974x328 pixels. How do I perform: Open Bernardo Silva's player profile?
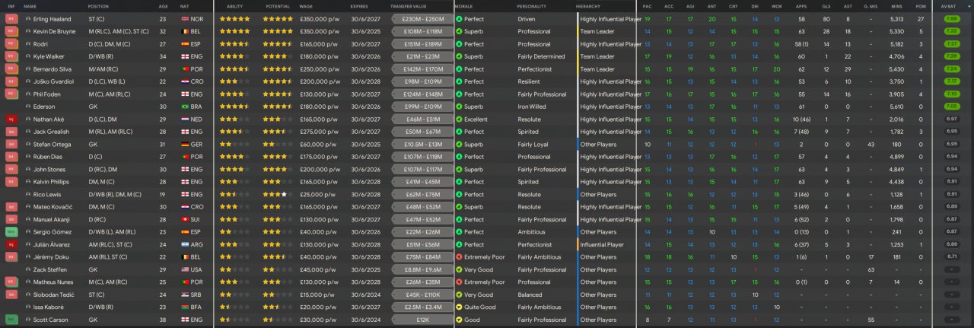click(x=51, y=69)
